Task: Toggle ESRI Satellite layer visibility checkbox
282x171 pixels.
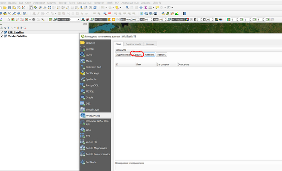Action: pos(2,32)
